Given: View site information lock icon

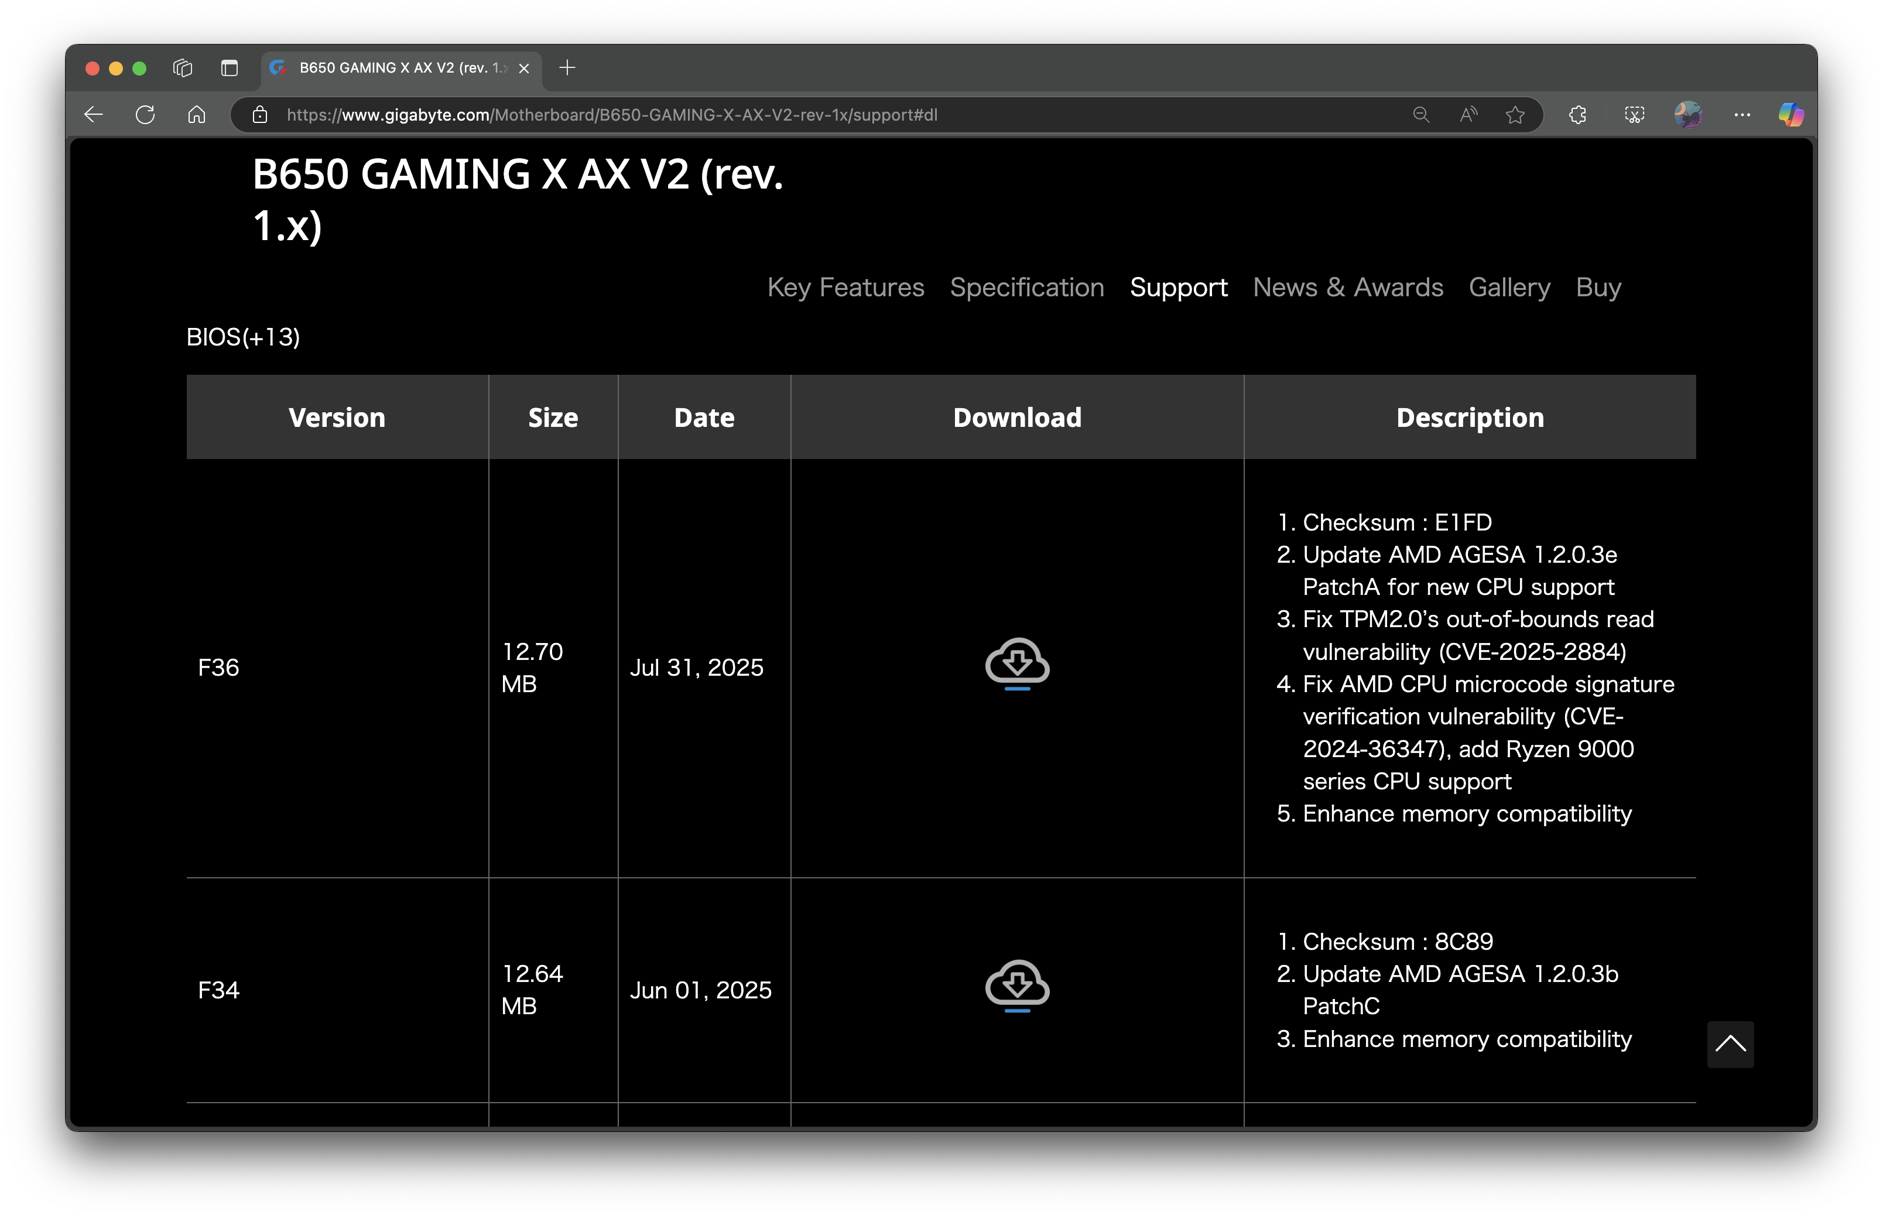Looking at the screenshot, I should point(259,115).
